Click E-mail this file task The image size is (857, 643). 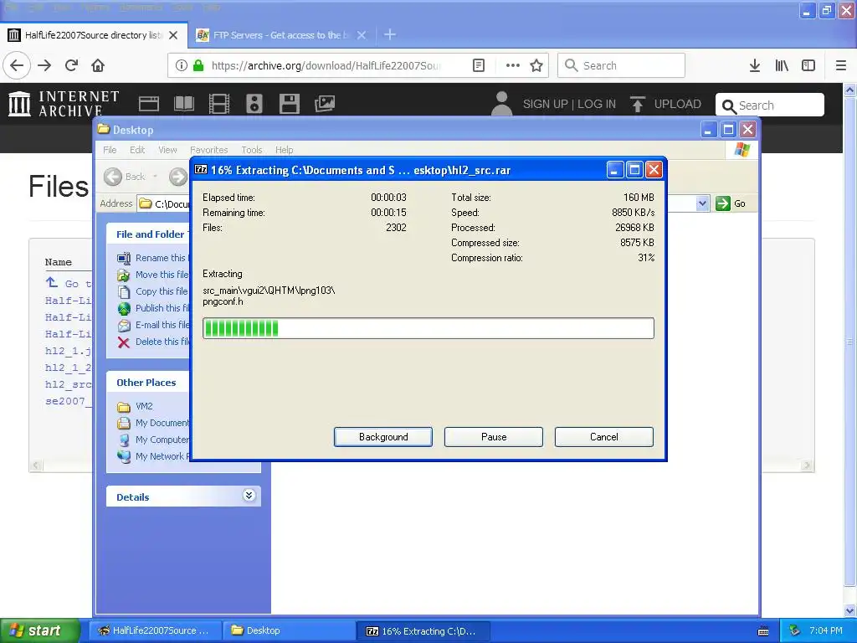coord(152,325)
